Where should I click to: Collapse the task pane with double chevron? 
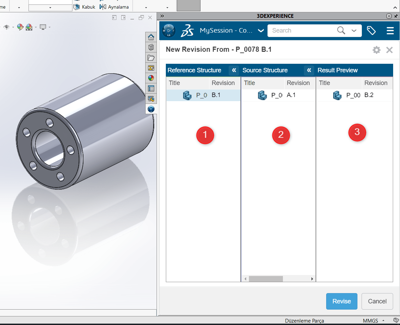[162, 16]
